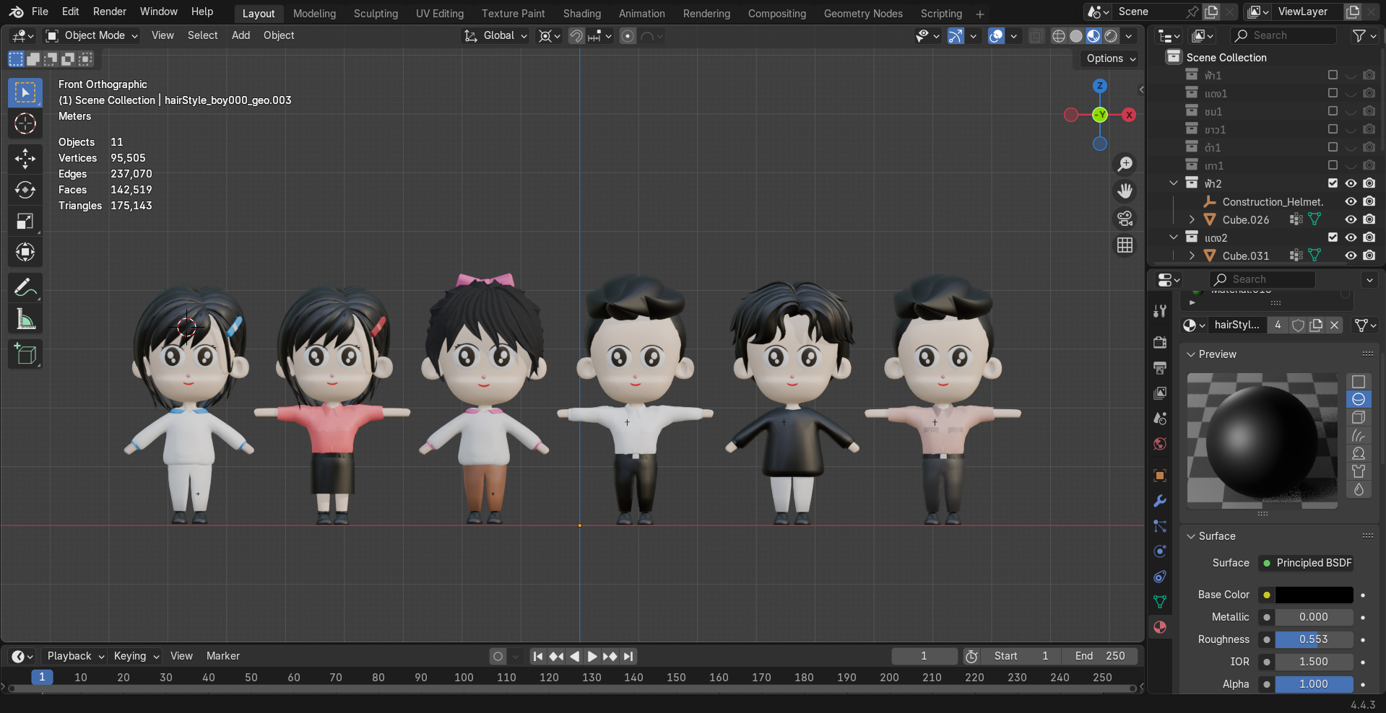Click the outliner Search field

tap(1283, 35)
